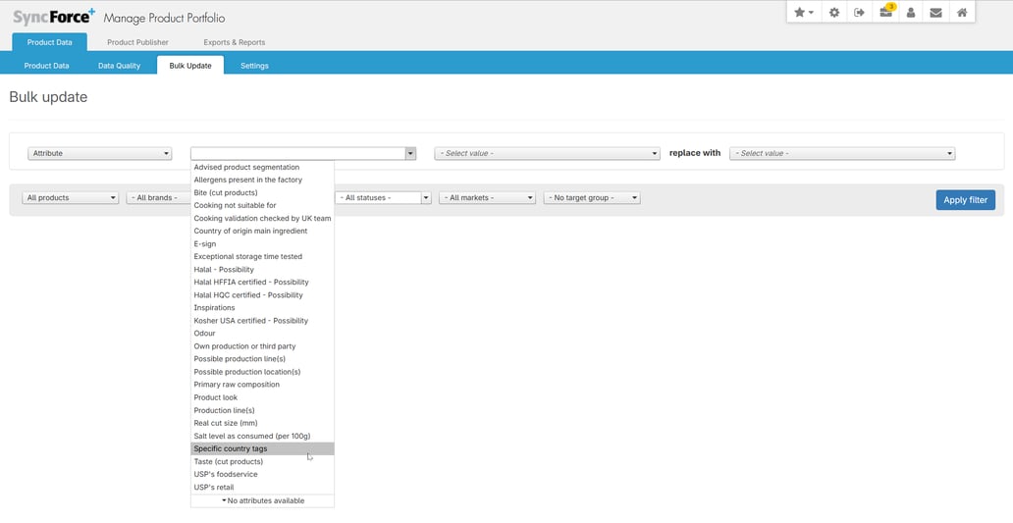Switch to the Product Publisher tab

(x=137, y=42)
